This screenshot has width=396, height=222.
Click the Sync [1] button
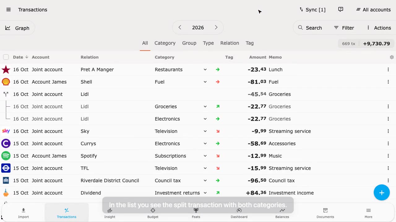click(x=312, y=10)
